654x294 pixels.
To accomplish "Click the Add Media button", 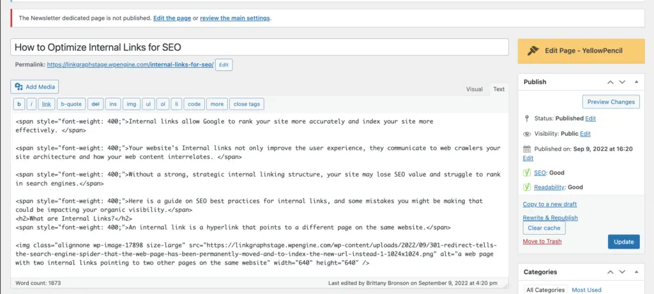I will [x=34, y=87].
